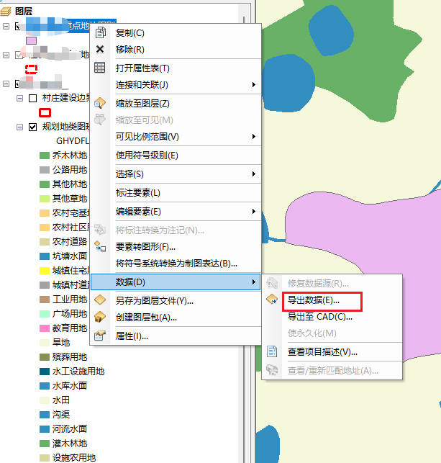The width and height of the screenshot is (441, 463).
Task: Click the 殡葬用地 olive legend swatch
Action: click(45, 357)
